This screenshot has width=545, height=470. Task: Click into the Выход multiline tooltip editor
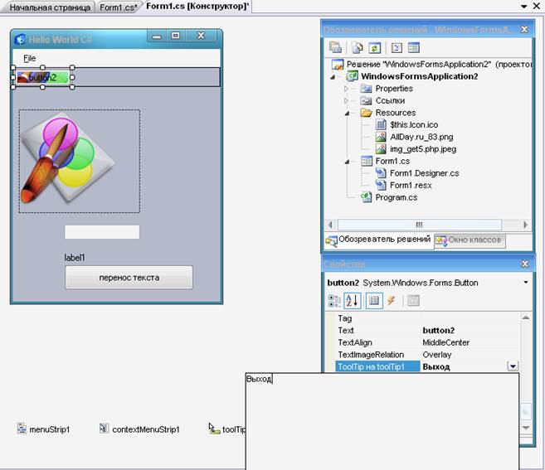[x=382, y=421]
